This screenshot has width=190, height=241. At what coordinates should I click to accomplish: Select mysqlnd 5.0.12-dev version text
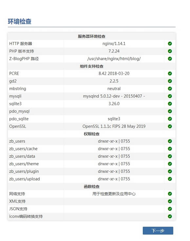click(x=114, y=96)
